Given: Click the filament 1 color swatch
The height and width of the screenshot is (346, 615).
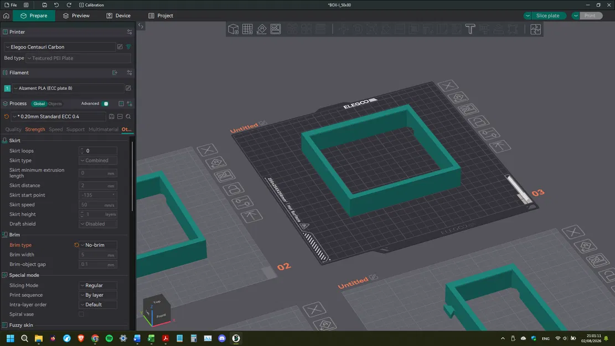Looking at the screenshot, I should (7, 88).
